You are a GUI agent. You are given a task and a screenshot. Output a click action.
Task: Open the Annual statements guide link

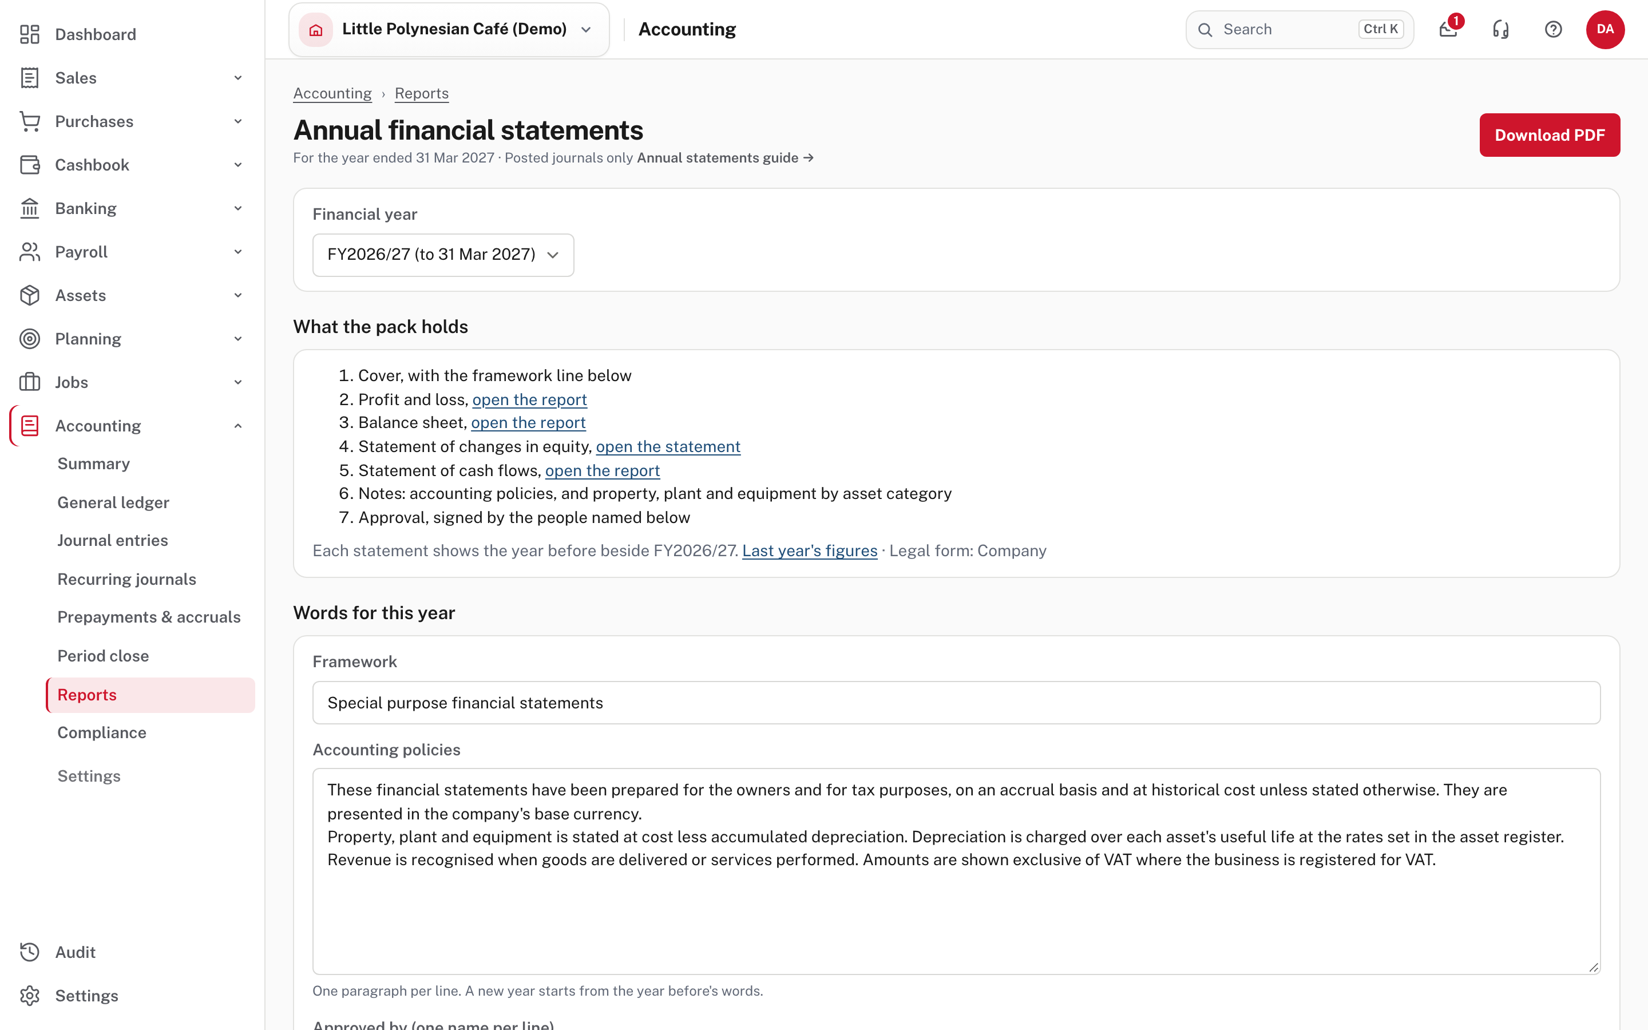click(x=724, y=157)
